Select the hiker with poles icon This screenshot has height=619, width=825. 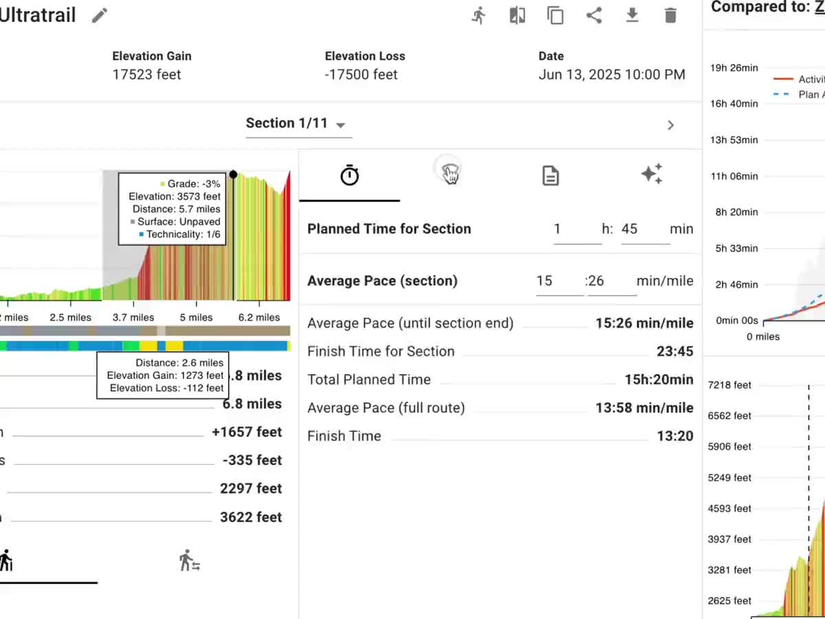click(x=189, y=561)
